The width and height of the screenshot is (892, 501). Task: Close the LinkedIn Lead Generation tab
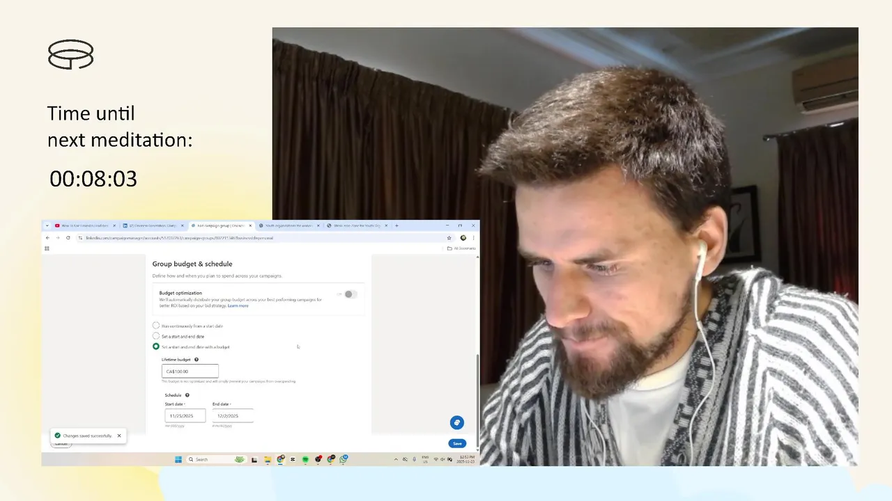(182, 225)
